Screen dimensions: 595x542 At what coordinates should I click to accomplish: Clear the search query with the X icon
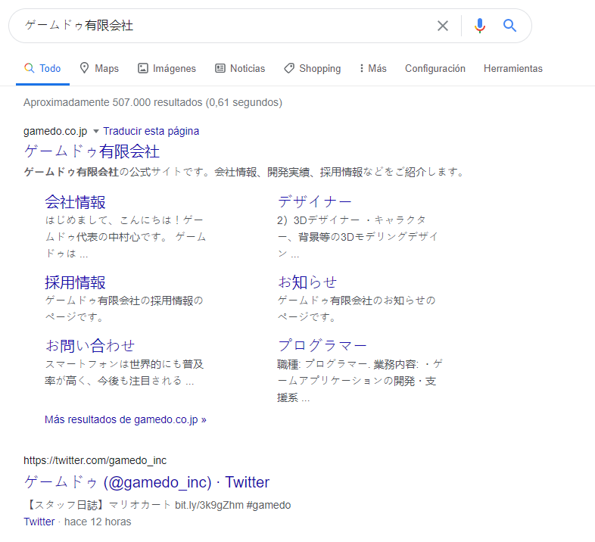(442, 26)
